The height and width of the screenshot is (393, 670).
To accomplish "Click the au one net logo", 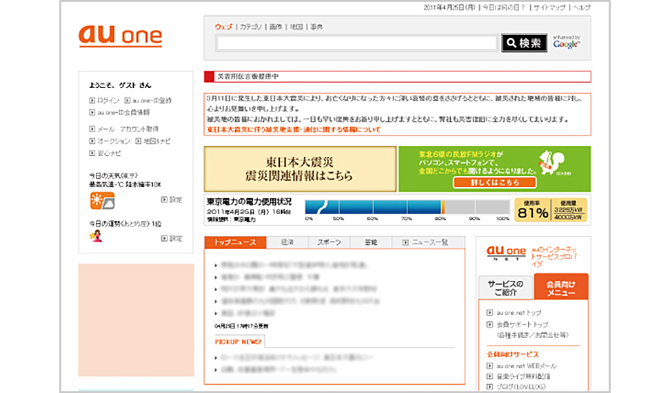I will (506, 253).
